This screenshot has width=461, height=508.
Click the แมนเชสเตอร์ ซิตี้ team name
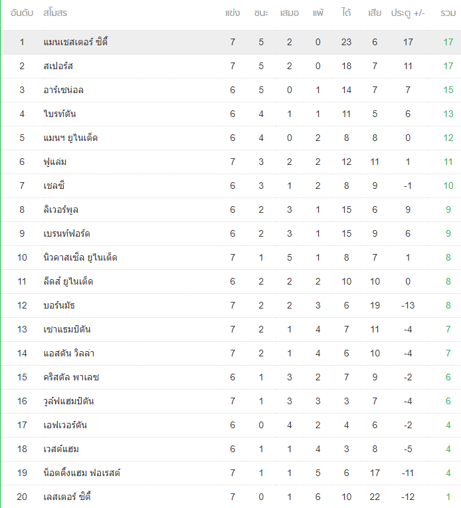pyautogui.click(x=76, y=42)
